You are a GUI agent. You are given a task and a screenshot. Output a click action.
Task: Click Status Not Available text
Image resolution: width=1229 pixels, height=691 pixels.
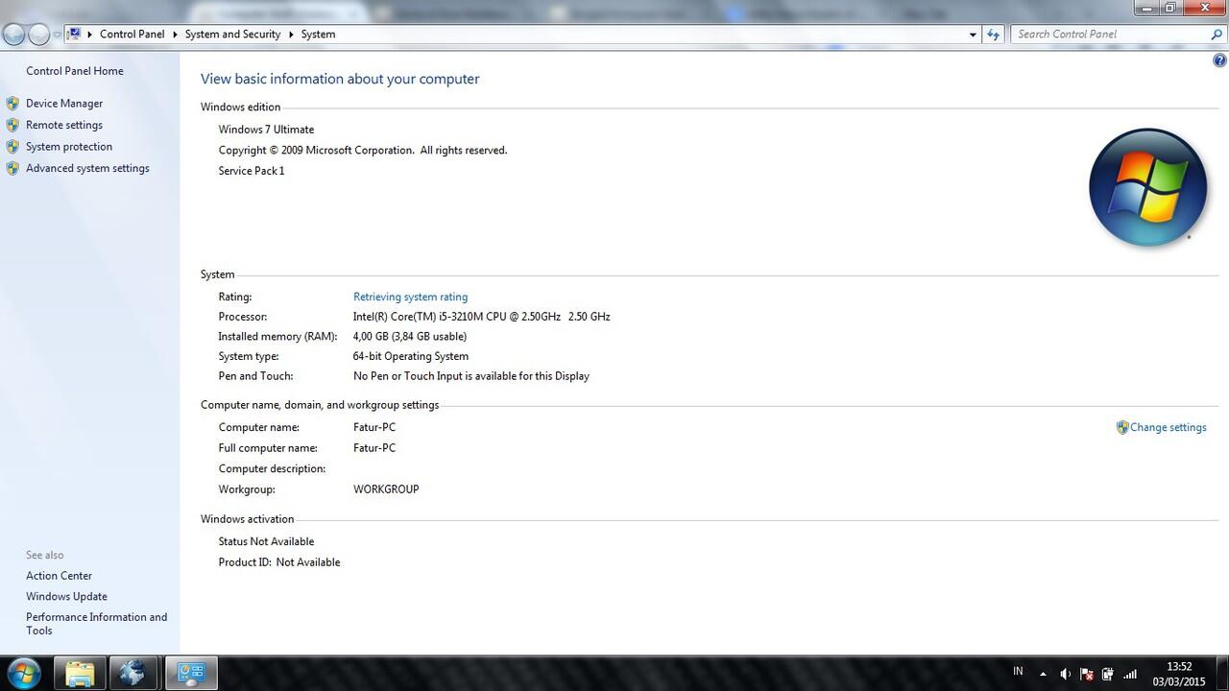pyautogui.click(x=266, y=541)
